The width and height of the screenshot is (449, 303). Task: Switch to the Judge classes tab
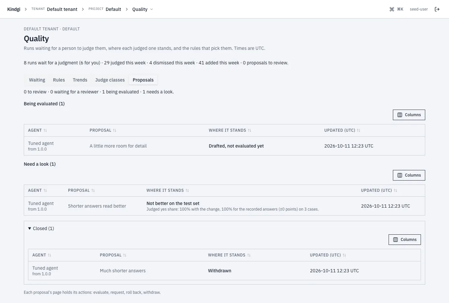tap(110, 80)
